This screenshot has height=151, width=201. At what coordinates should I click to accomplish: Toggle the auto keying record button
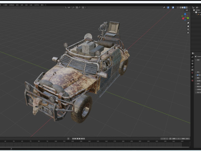click(68, 138)
